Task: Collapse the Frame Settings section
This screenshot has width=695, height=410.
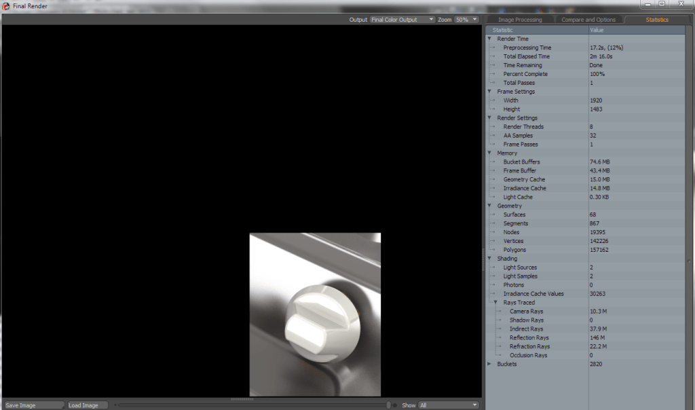Action: point(489,91)
